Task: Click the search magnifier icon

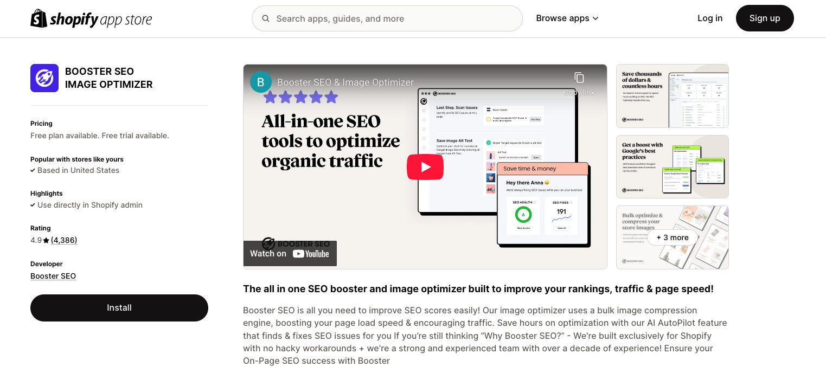Action: click(266, 18)
